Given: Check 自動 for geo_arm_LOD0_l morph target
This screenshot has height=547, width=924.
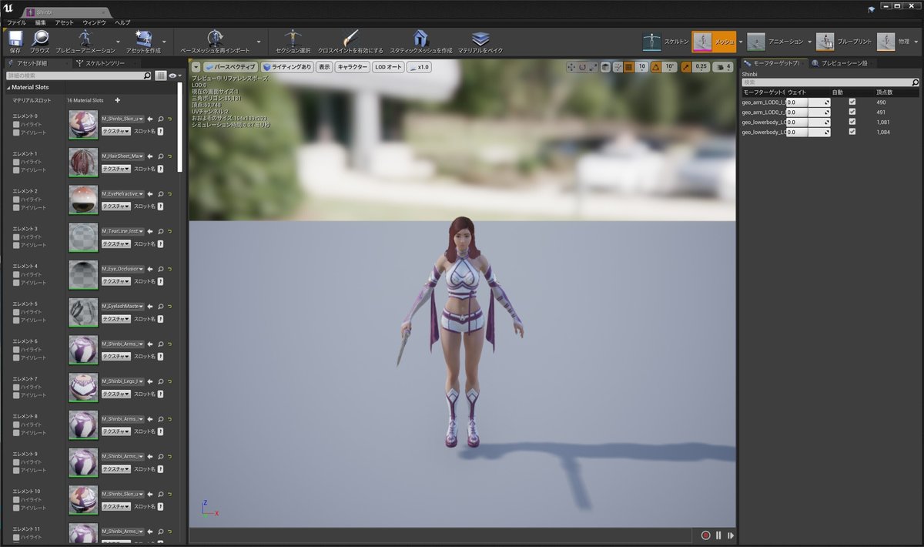Looking at the screenshot, I should pyautogui.click(x=852, y=101).
